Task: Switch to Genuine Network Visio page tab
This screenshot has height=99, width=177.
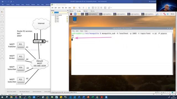Action: pyautogui.click(x=37, y=92)
